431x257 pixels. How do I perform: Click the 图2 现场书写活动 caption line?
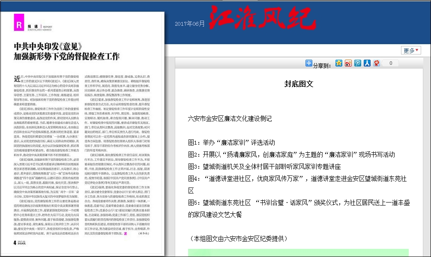coord(291,154)
